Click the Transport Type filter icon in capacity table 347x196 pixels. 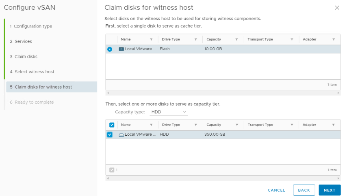click(292, 125)
